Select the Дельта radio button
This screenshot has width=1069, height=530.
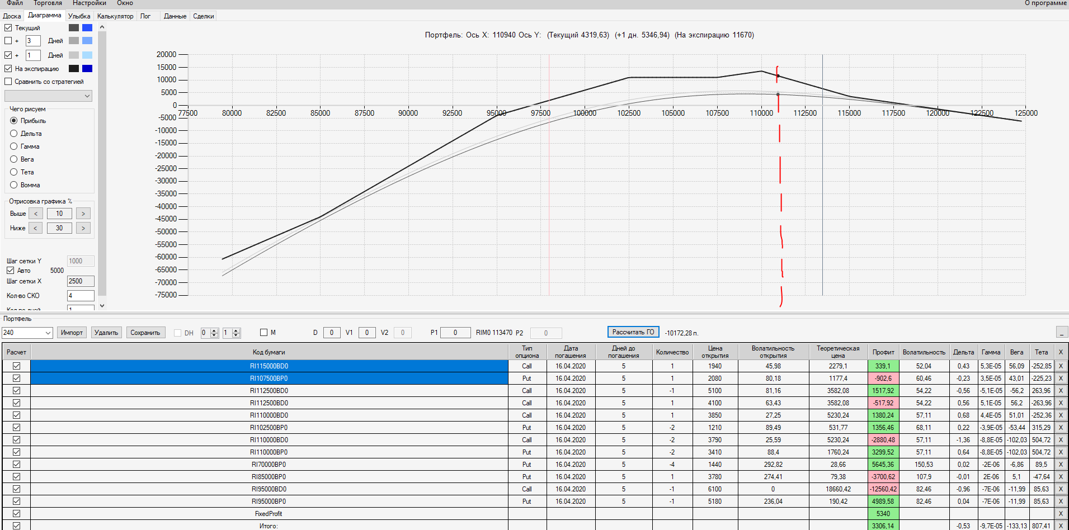14,134
